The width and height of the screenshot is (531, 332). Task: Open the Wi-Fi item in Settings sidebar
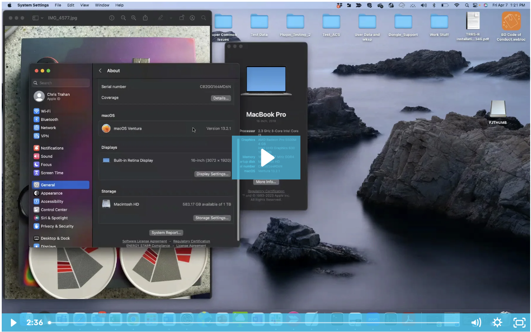[x=46, y=111]
